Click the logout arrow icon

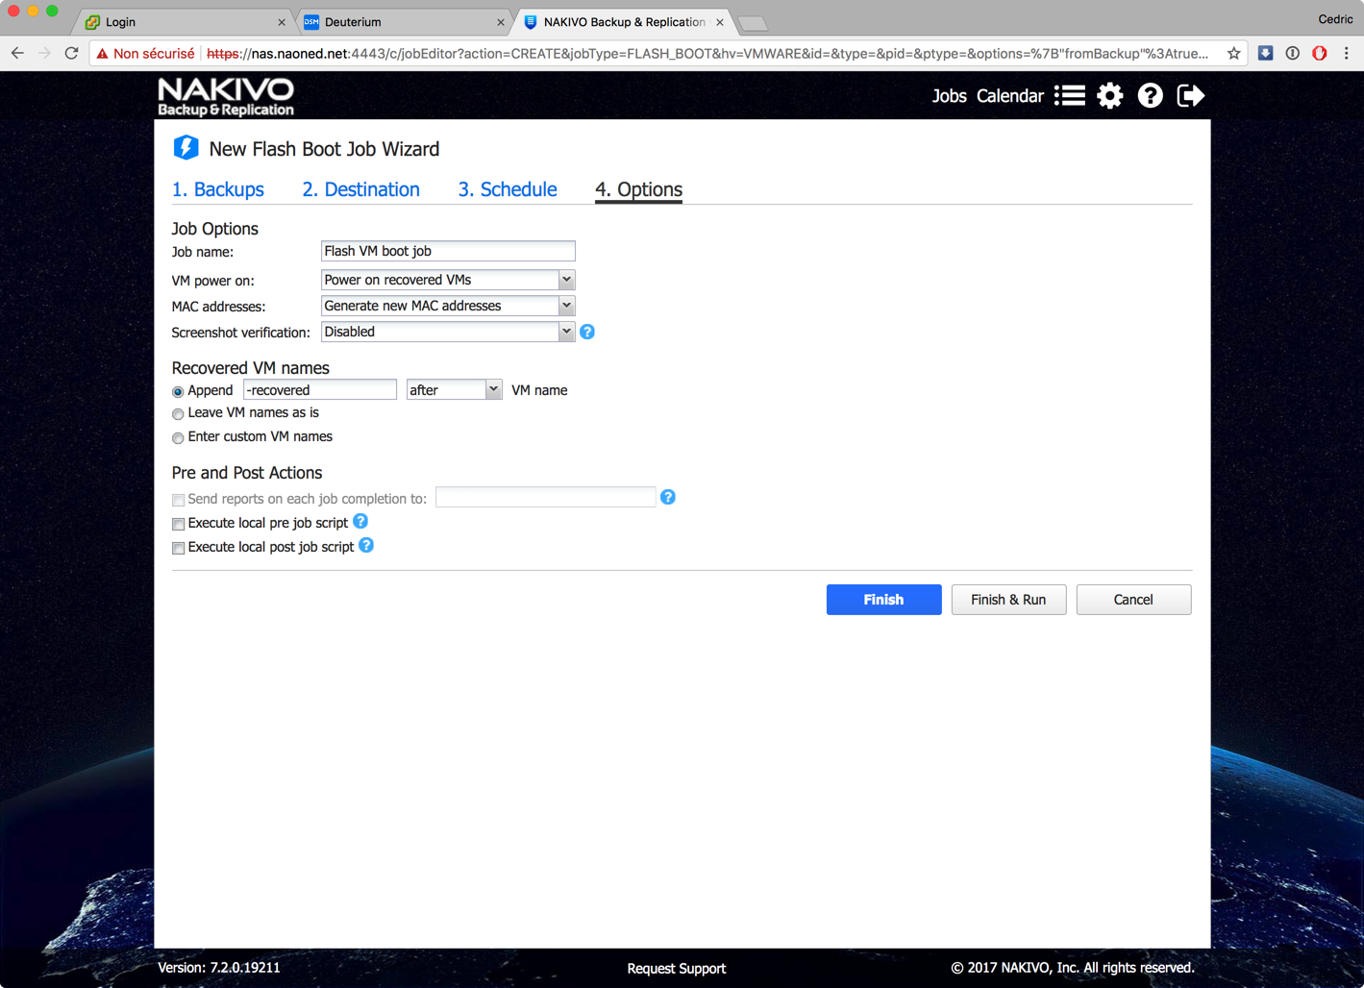coord(1191,95)
